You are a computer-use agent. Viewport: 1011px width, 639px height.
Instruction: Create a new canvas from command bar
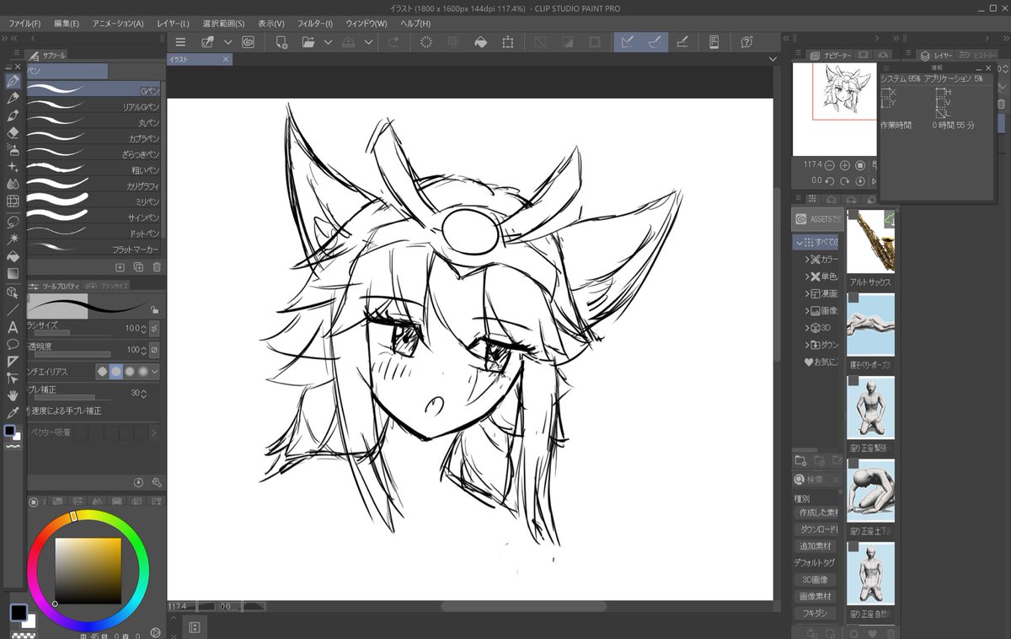tap(281, 42)
